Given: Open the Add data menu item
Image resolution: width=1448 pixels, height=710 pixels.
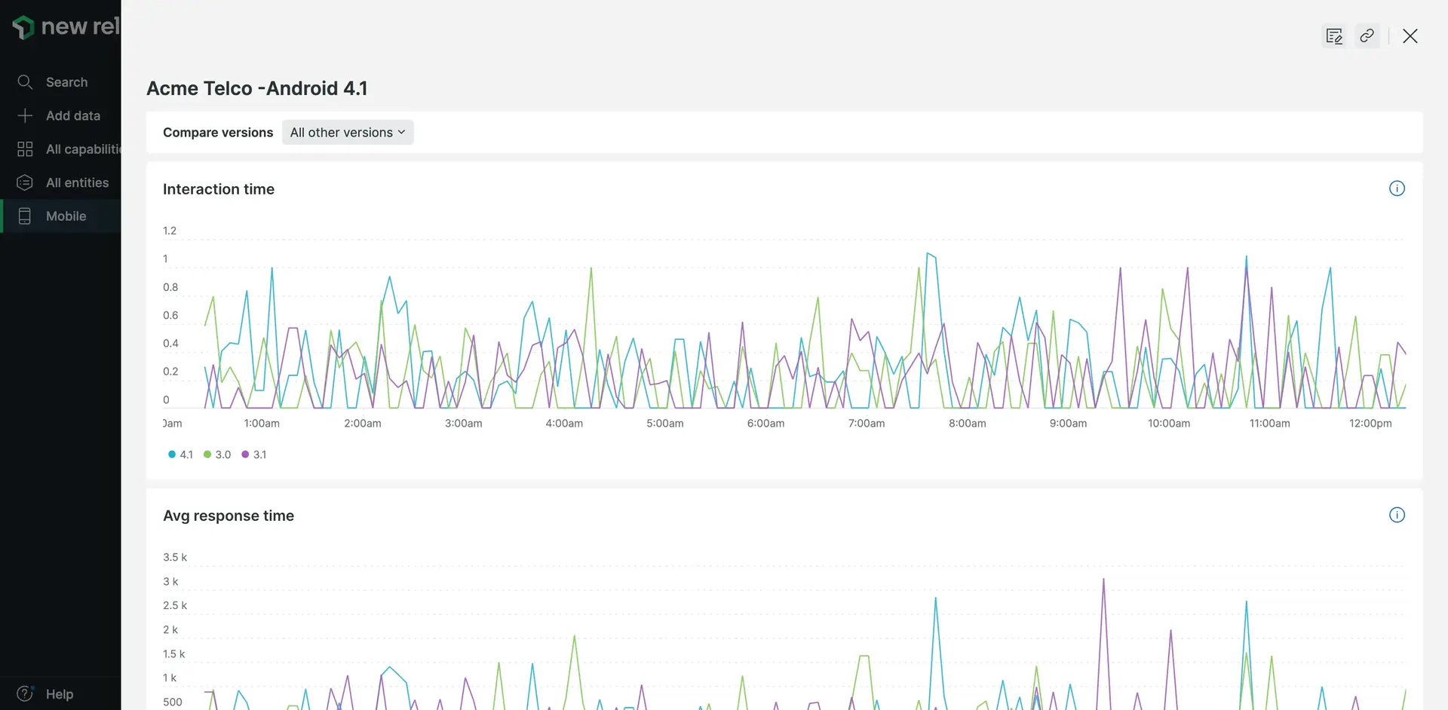Looking at the screenshot, I should 72,115.
